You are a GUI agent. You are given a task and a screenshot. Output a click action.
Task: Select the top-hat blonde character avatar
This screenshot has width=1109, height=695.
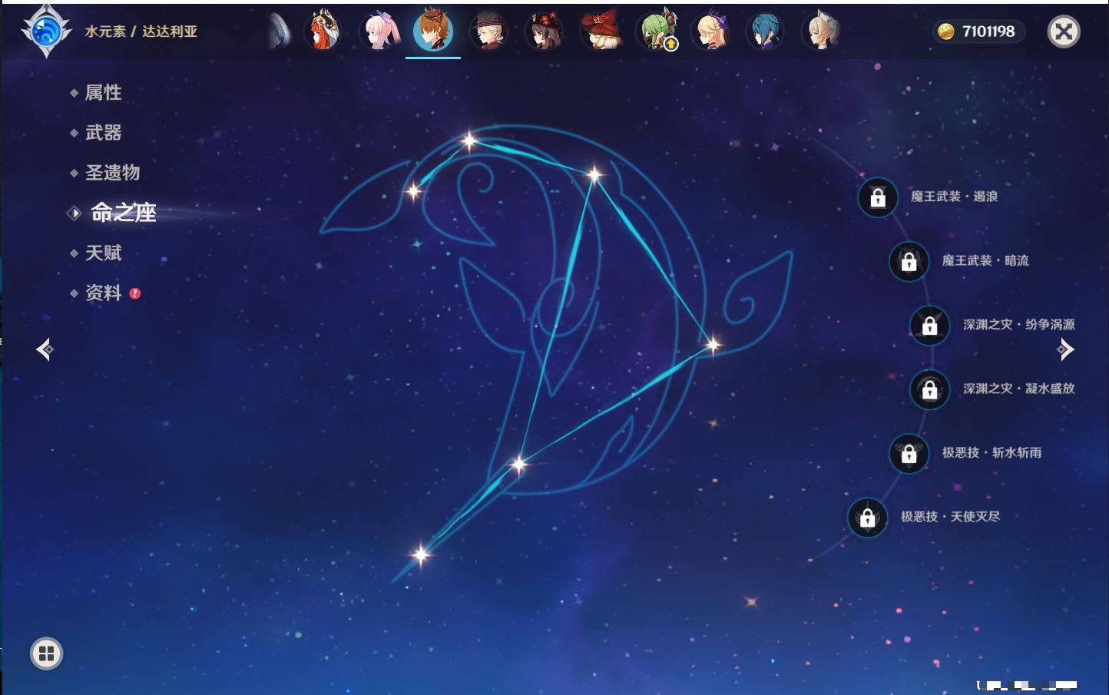click(x=488, y=31)
